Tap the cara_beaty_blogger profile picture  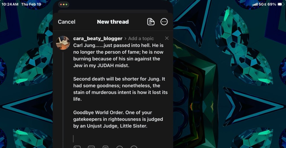tap(63, 43)
